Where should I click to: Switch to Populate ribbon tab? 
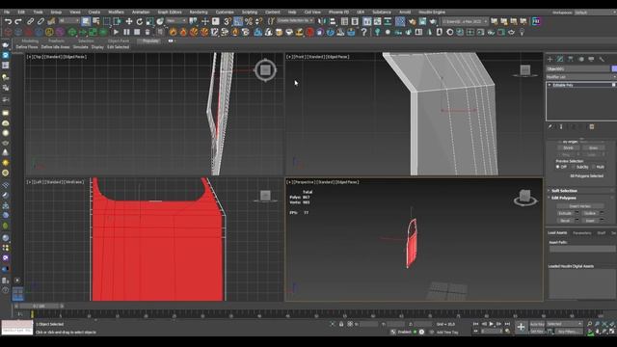point(150,40)
